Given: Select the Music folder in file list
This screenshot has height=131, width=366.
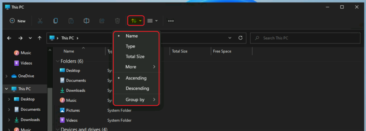Looking at the screenshot, I should pos(68,100).
